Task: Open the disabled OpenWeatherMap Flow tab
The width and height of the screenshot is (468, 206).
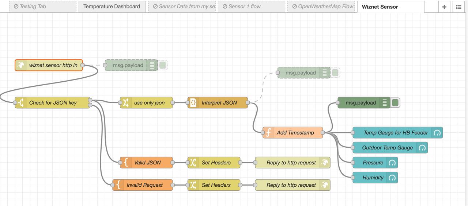Action: coord(321,7)
